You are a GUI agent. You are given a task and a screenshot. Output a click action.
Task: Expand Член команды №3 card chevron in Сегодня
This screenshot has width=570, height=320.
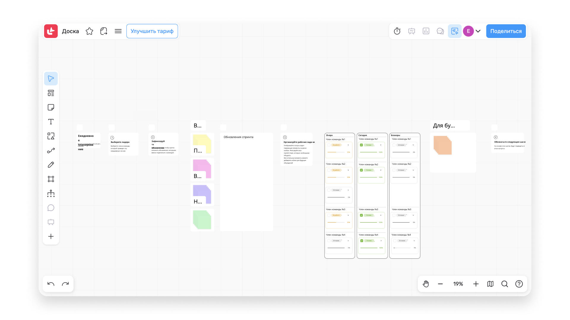pos(381,215)
